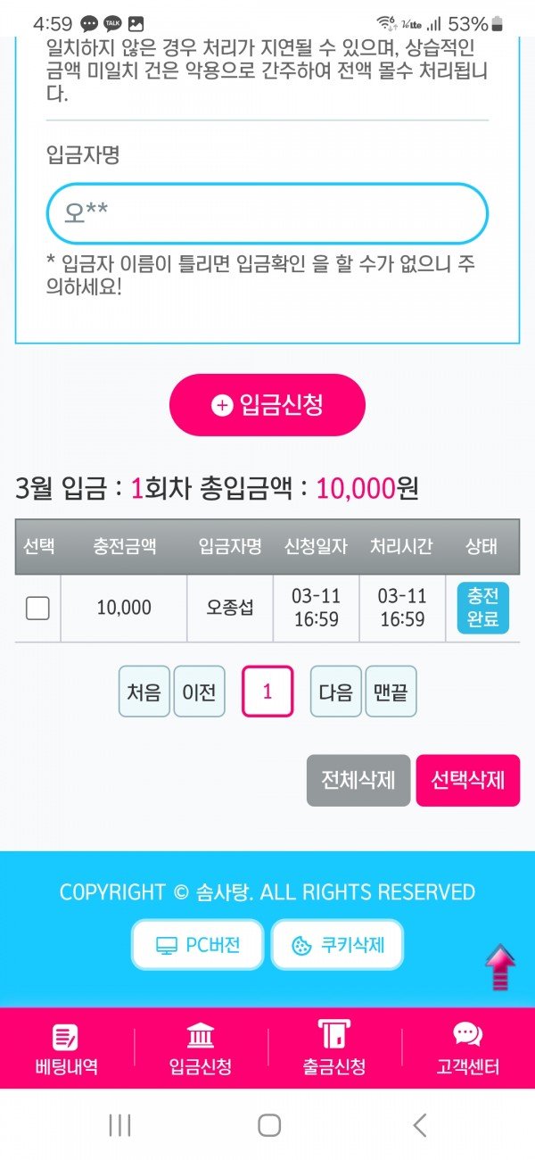Go to 처음 first page
The image size is (535, 1160).
pyautogui.click(x=144, y=692)
